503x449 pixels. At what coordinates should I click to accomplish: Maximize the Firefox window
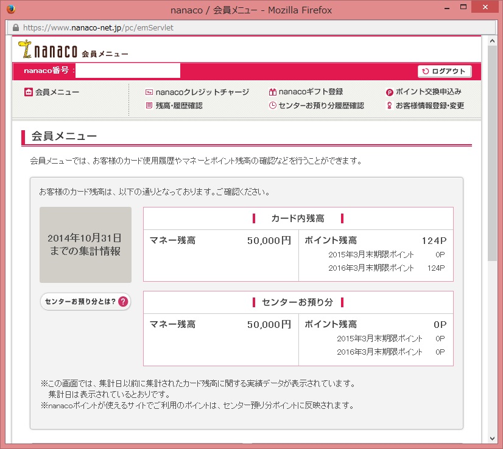[x=463, y=7]
